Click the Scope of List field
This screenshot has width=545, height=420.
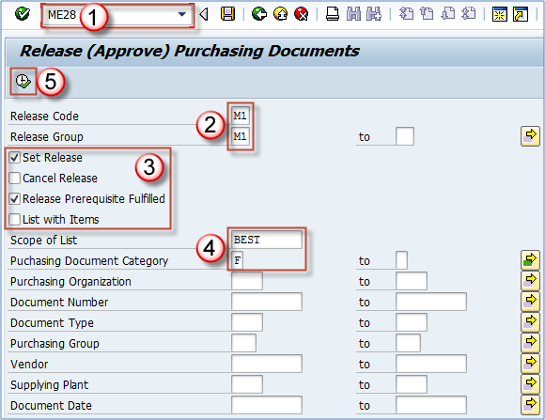pos(267,240)
